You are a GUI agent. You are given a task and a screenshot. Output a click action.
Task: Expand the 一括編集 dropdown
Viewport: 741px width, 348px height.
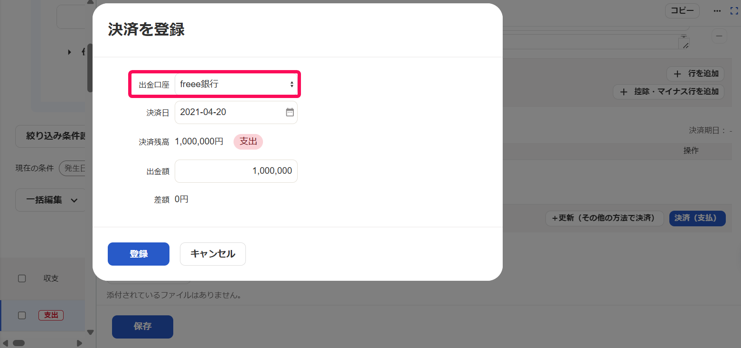click(51, 200)
